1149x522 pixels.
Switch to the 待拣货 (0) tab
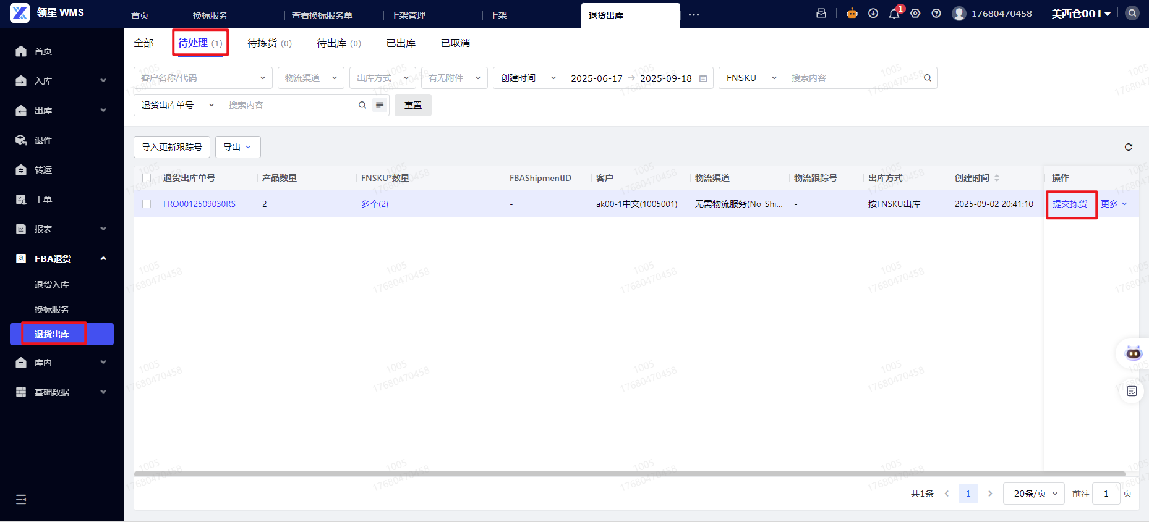270,43
